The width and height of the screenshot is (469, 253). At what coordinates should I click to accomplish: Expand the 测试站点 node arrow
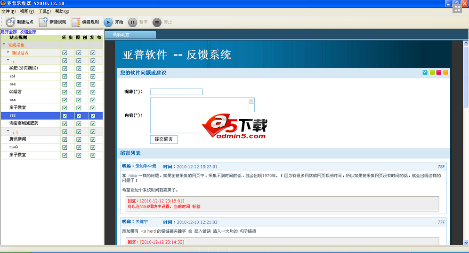point(8,52)
